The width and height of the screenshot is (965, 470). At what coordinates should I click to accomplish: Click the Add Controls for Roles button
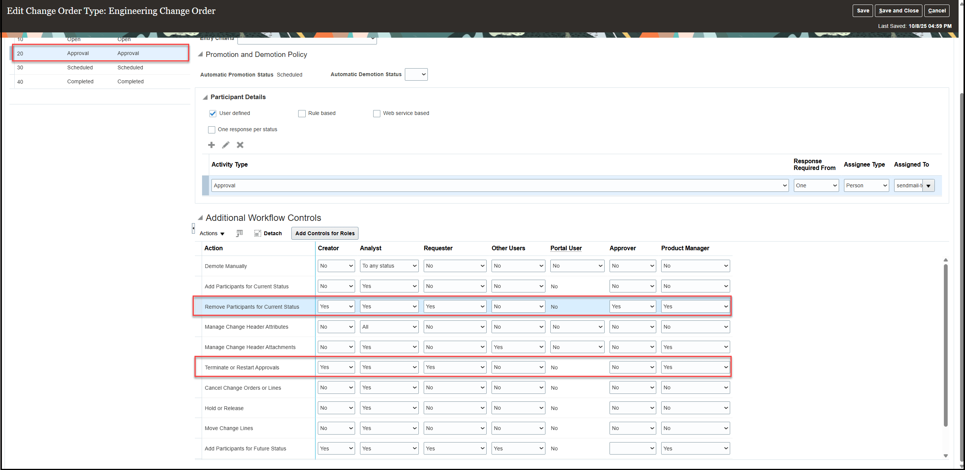pyautogui.click(x=324, y=233)
